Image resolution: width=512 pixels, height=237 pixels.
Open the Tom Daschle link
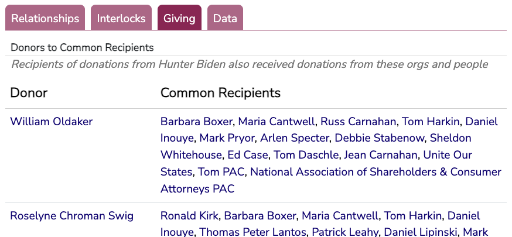click(306, 155)
